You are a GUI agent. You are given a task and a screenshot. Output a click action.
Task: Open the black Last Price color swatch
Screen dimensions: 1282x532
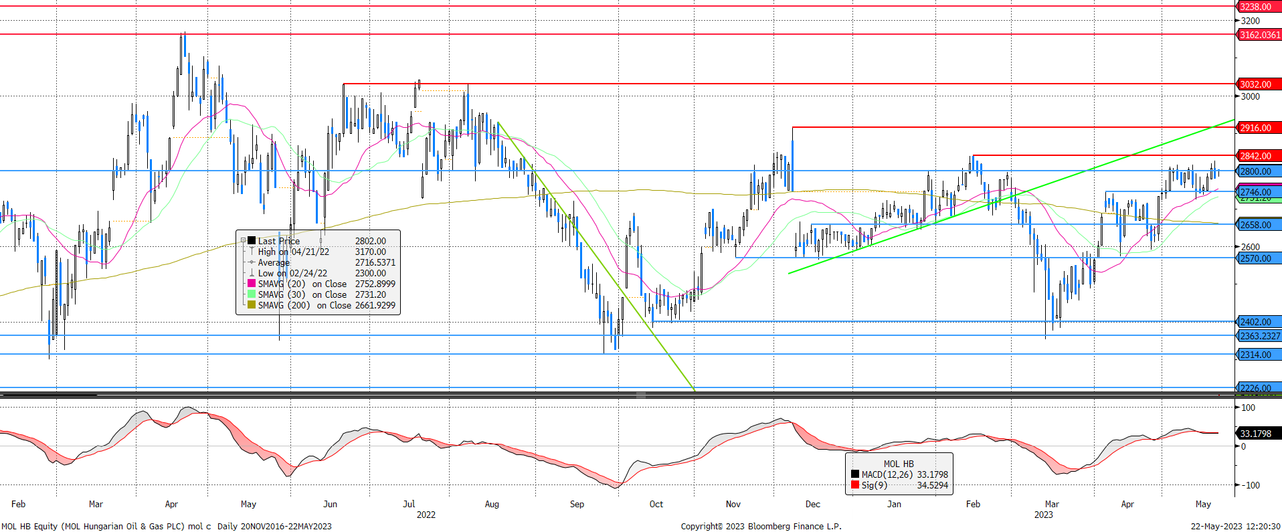[x=252, y=240]
